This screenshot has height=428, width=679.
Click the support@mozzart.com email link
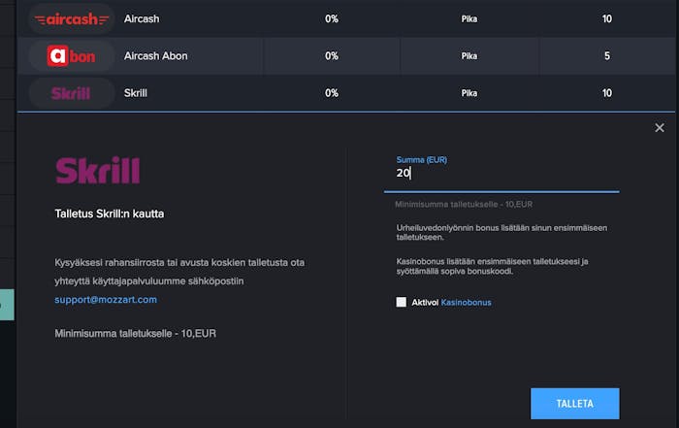[106, 299]
